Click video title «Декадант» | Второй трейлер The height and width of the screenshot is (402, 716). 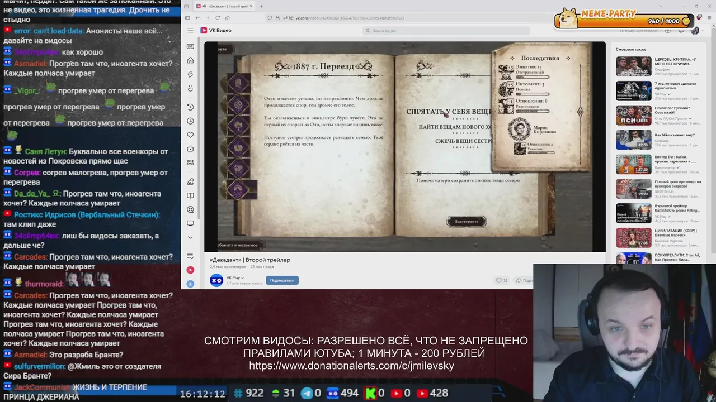click(250, 260)
